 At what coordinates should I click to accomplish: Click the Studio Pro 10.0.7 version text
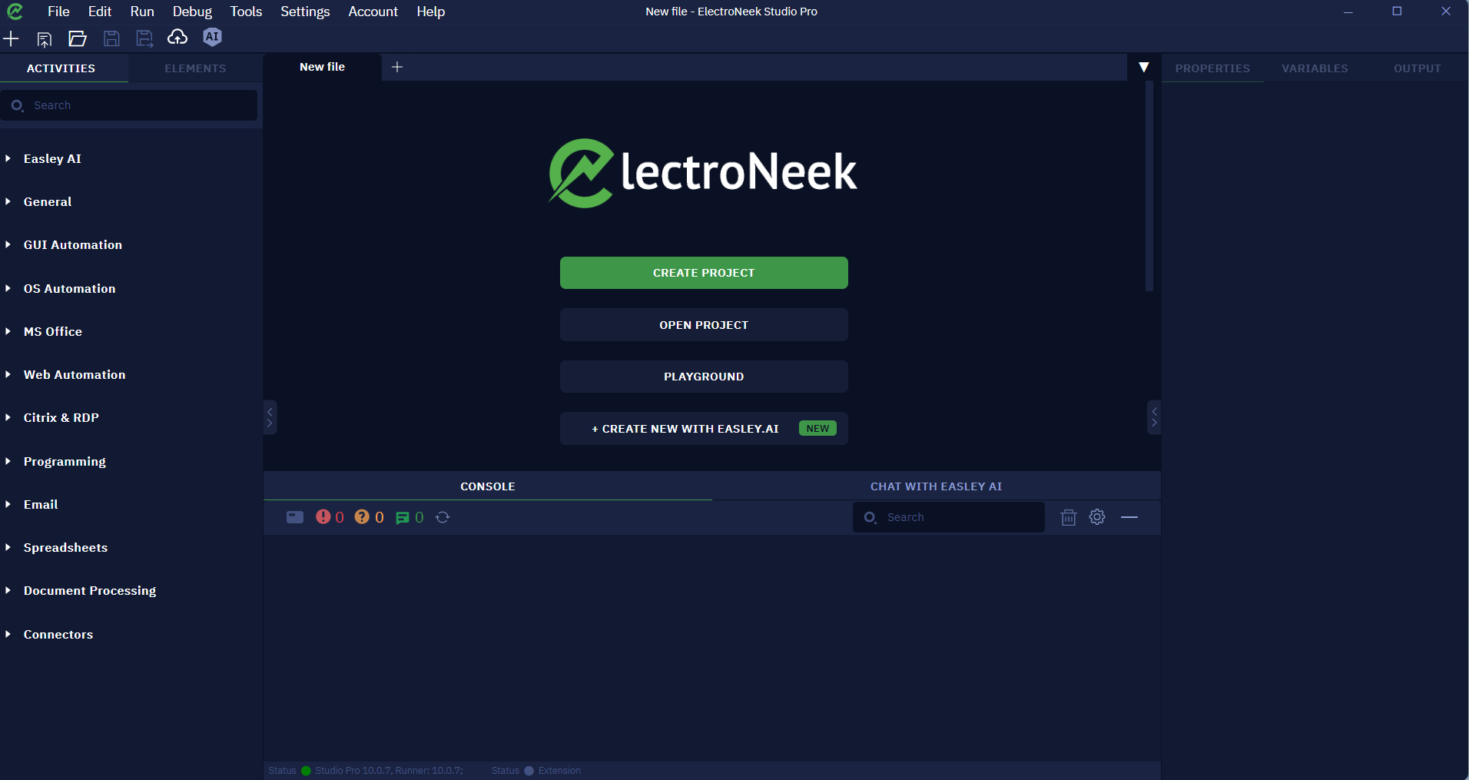pyautogui.click(x=389, y=771)
